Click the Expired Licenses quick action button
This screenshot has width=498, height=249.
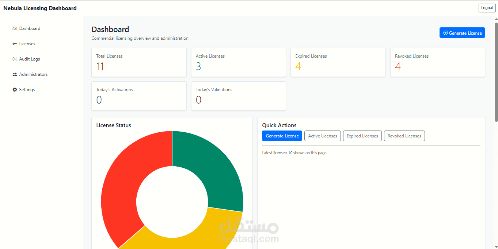pyautogui.click(x=362, y=136)
